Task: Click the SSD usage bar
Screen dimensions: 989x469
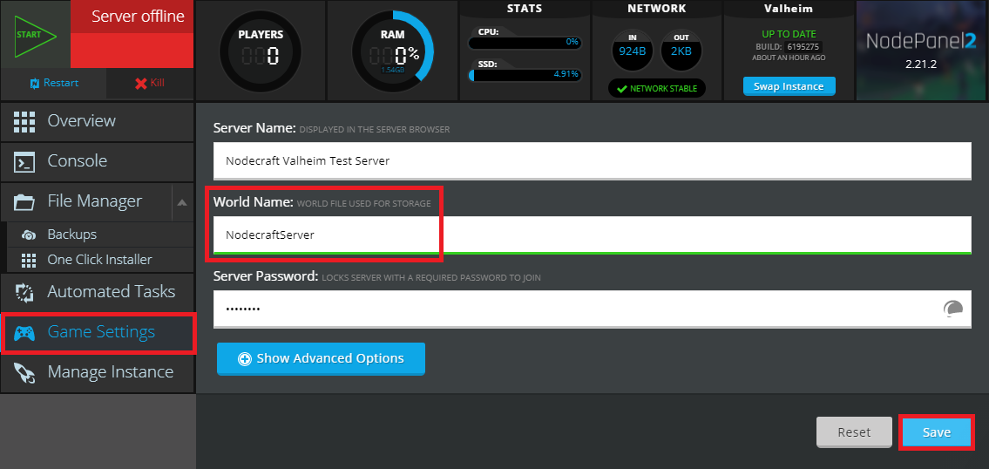Action: [525, 74]
